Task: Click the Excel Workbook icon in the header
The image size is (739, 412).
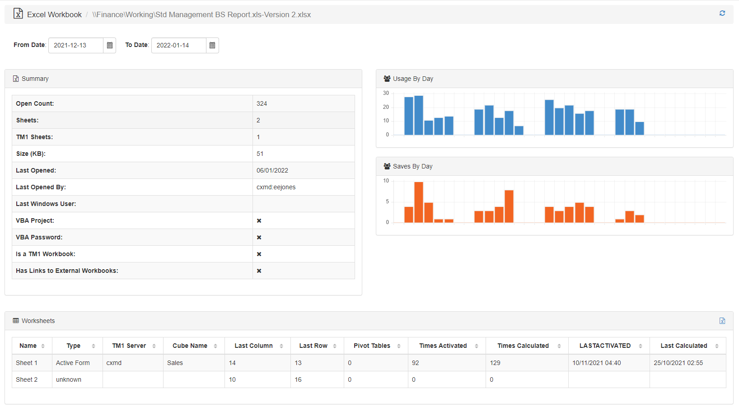Action: (18, 13)
